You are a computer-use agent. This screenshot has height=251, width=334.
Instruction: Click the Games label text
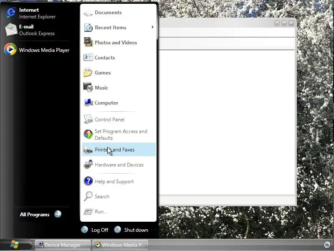point(103,73)
